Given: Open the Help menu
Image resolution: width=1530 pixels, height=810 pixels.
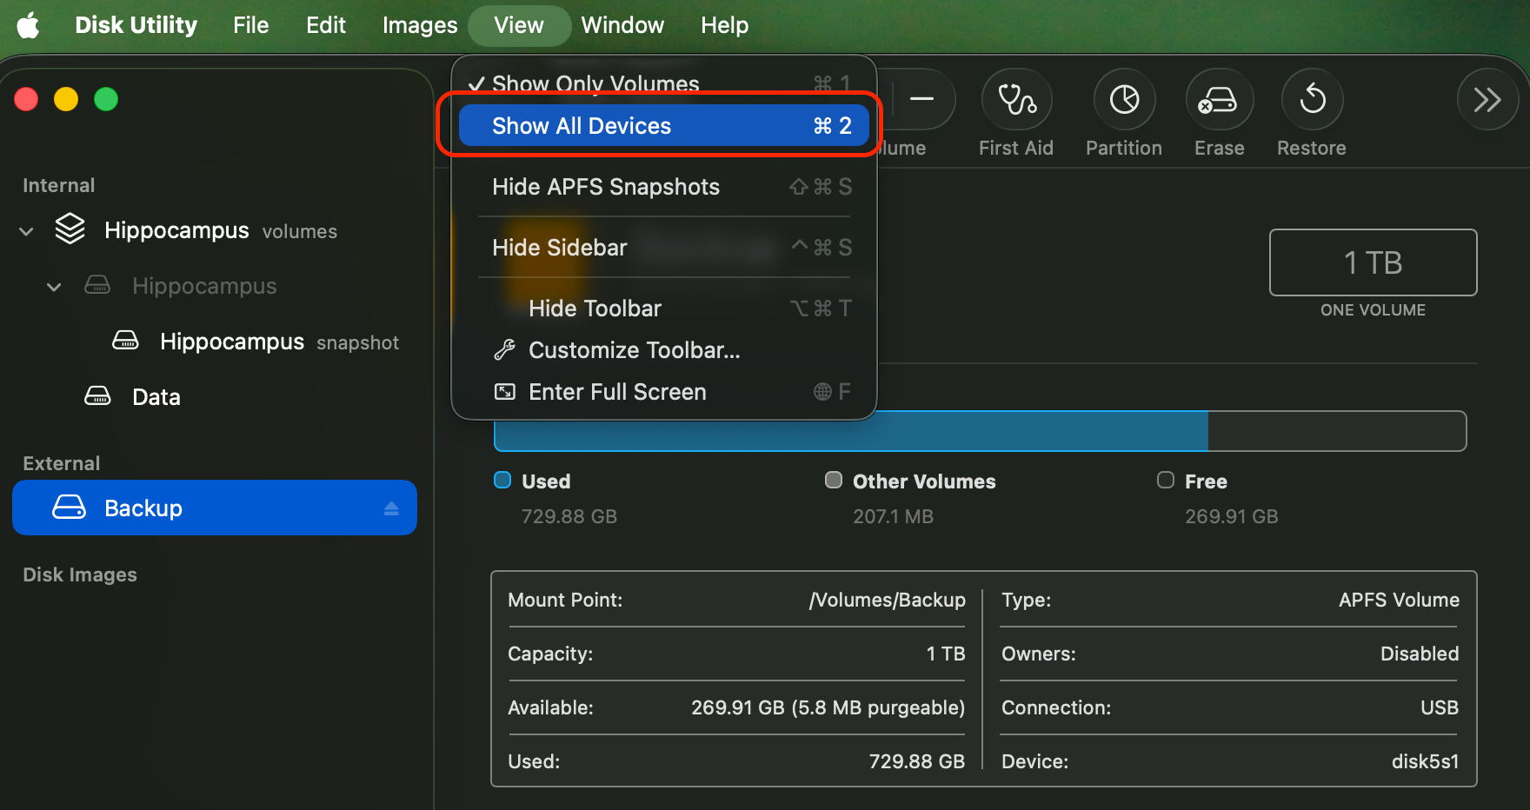Looking at the screenshot, I should pos(725,25).
